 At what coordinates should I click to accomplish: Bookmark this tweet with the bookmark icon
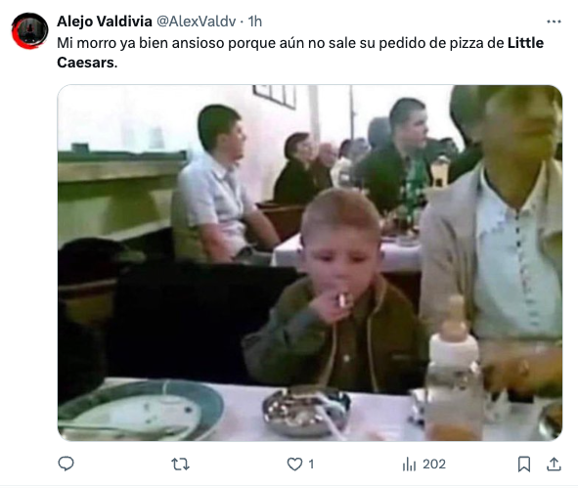click(524, 465)
